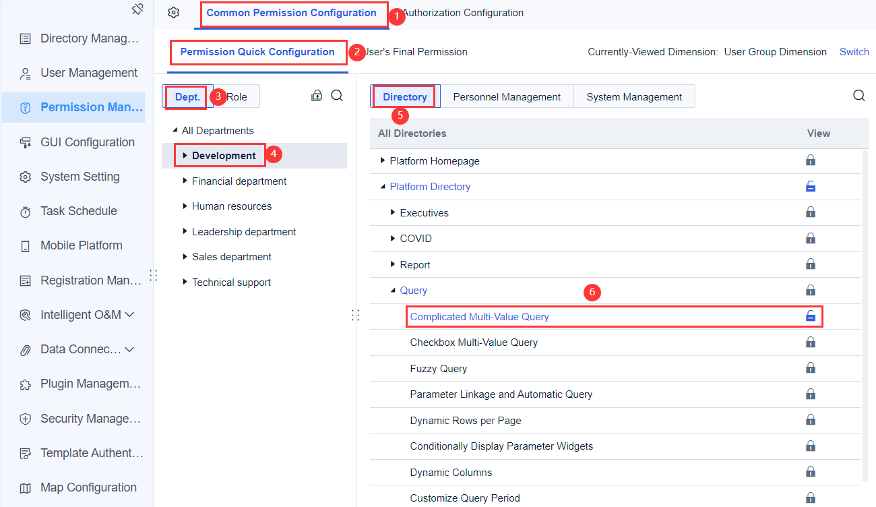Select Mobile Platform in the sidebar
Viewport: 876px width, 507px height.
click(80, 245)
